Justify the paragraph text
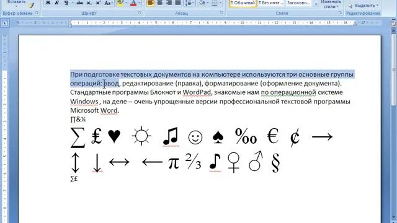 (x=178, y=3)
